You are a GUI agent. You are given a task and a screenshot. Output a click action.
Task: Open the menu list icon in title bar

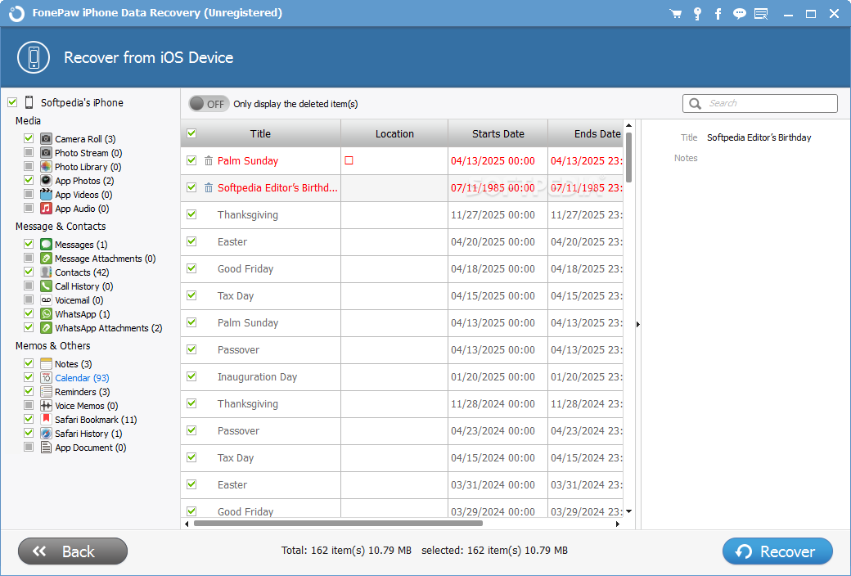pos(762,14)
